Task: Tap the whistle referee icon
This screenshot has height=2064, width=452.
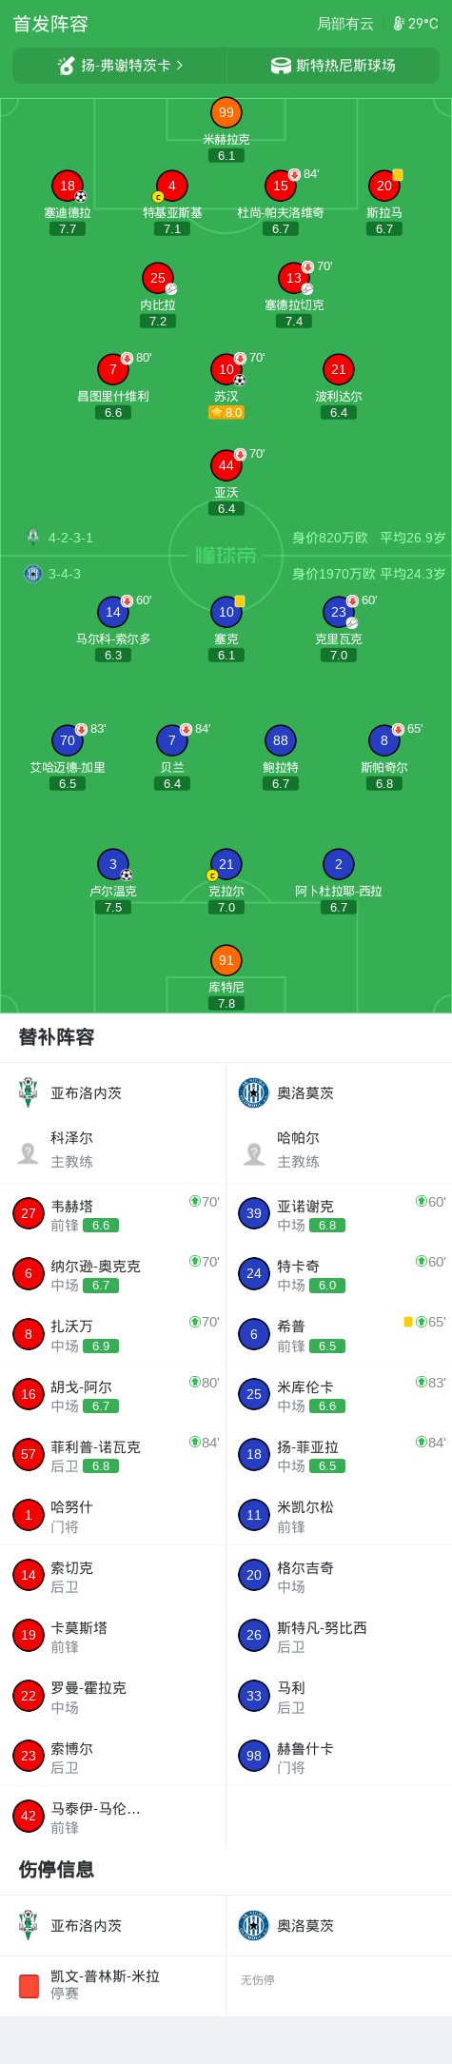Action: click(x=67, y=66)
